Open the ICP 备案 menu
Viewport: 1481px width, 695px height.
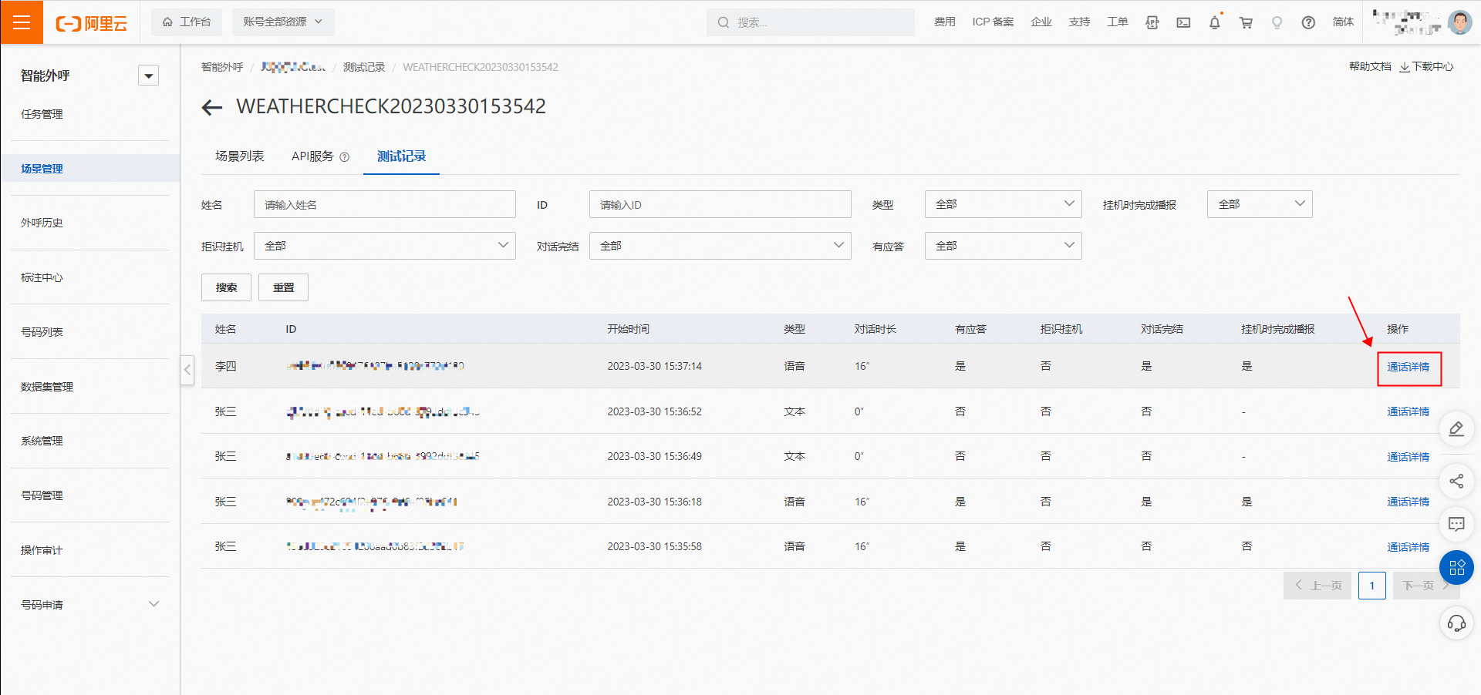[993, 22]
